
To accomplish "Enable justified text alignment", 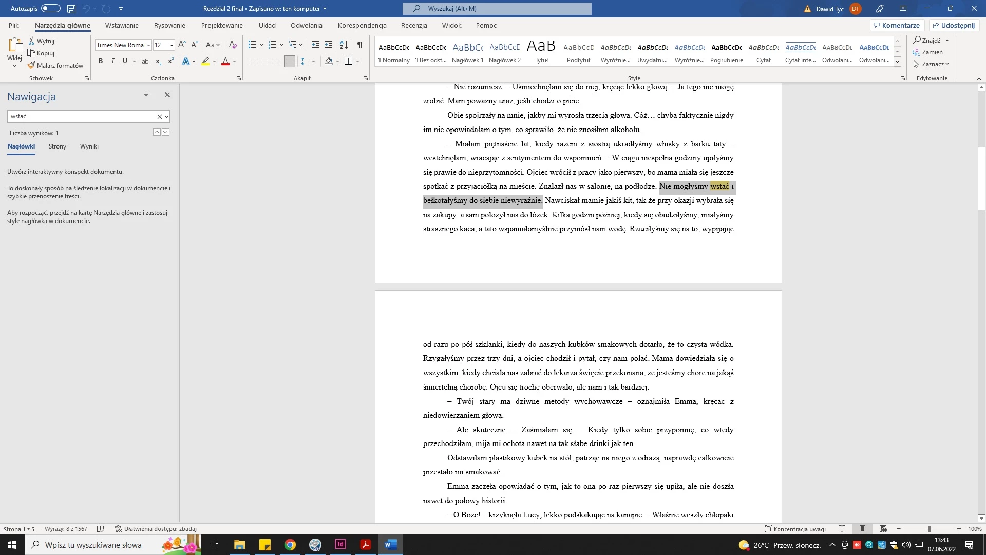I will click(290, 61).
